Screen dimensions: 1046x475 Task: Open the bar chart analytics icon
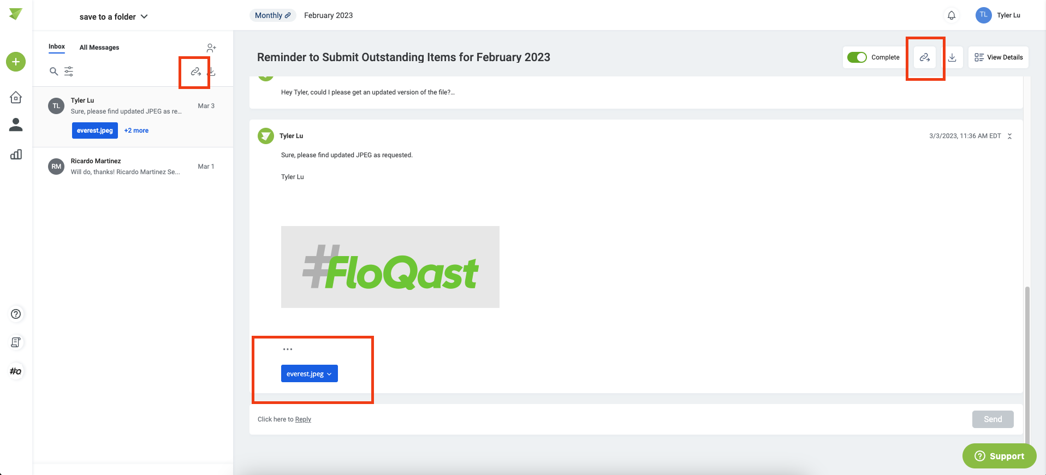(16, 155)
